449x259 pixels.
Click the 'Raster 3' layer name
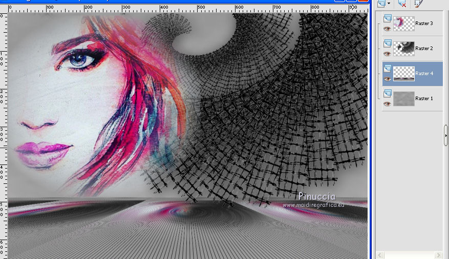424,23
